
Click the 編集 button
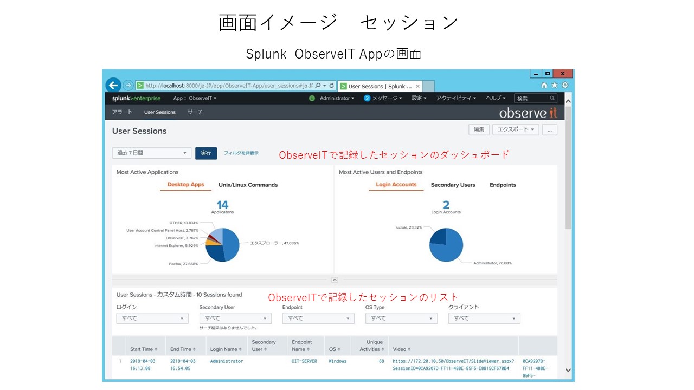(x=479, y=129)
